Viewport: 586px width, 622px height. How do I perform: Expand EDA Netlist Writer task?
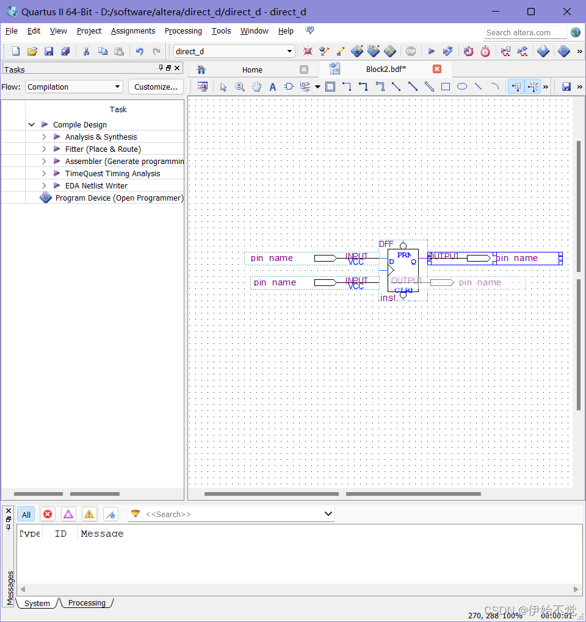pos(44,185)
